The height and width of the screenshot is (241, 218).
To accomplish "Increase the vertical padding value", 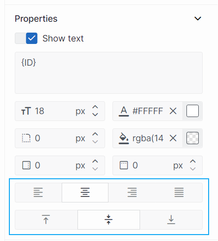I will click(193, 161).
